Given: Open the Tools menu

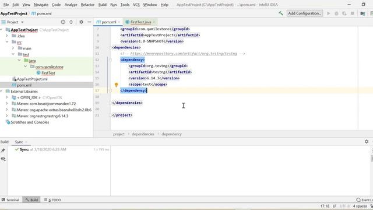Looking at the screenshot, I should (x=125, y=5).
